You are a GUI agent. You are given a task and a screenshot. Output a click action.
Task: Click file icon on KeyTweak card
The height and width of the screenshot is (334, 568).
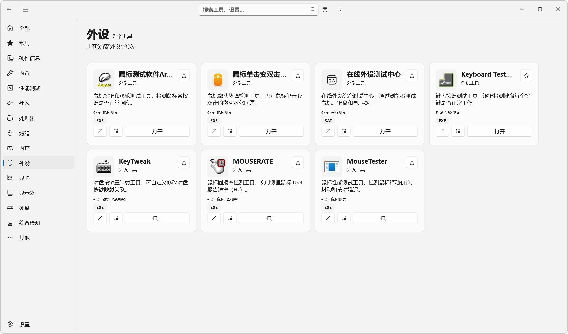pyautogui.click(x=116, y=218)
